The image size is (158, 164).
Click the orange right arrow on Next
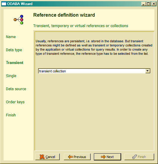(103, 157)
